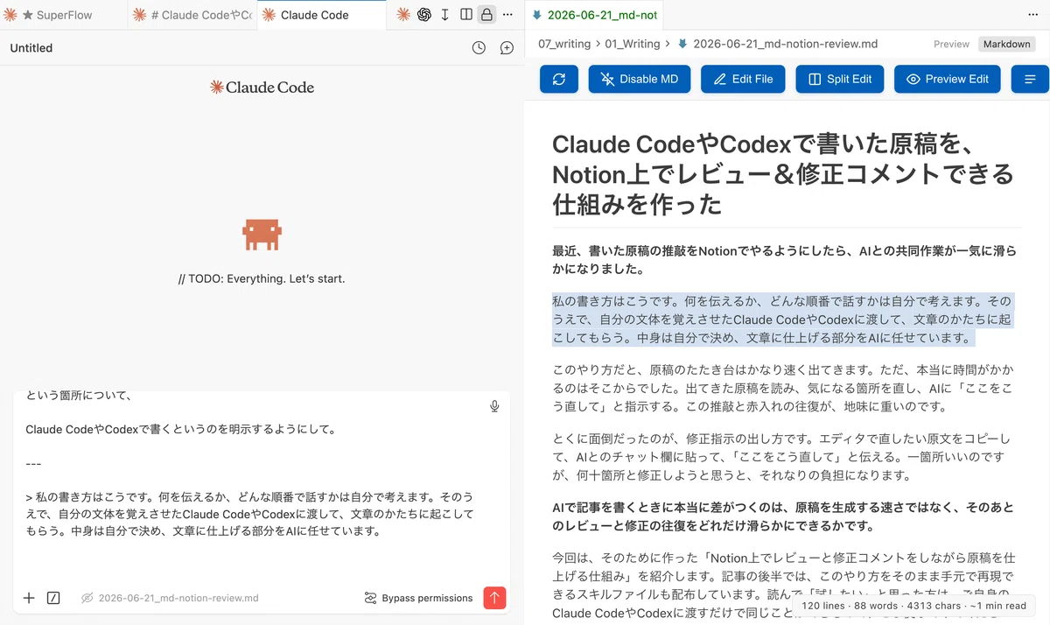Start a new chat with plus bubble icon
The image size is (1050, 625).
tap(507, 48)
